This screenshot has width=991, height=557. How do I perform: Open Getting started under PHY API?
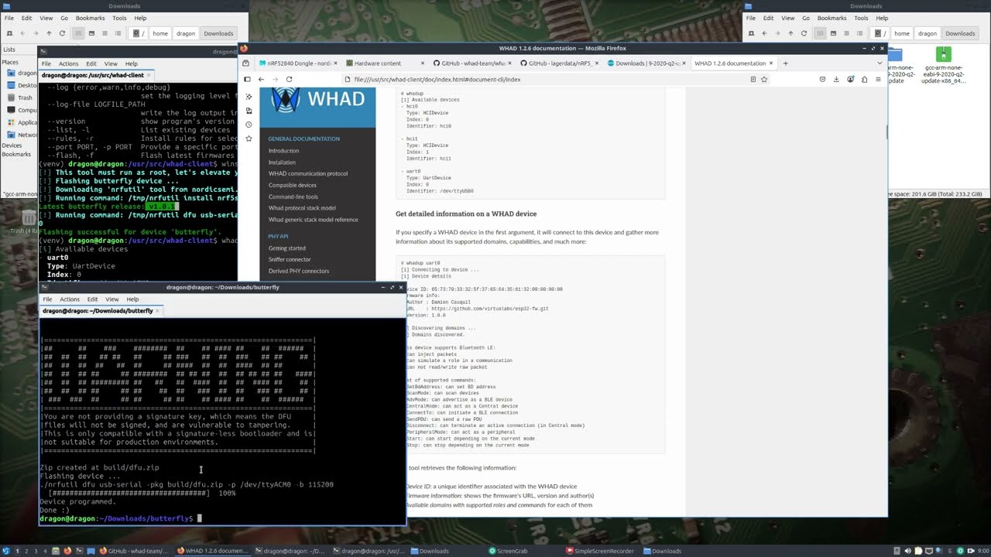click(x=287, y=248)
